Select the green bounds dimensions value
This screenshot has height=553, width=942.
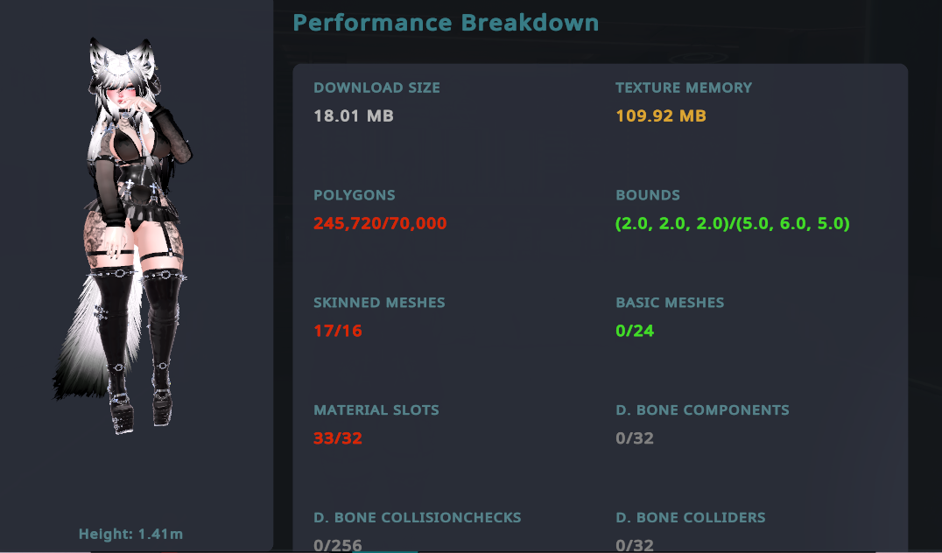pyautogui.click(x=732, y=224)
